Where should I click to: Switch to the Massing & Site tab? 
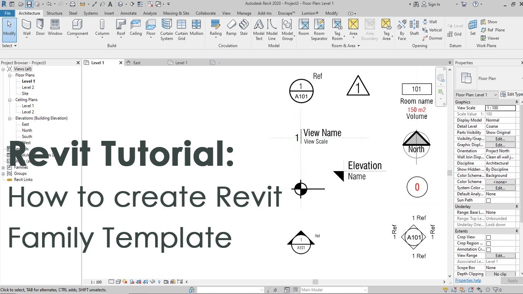(176, 13)
